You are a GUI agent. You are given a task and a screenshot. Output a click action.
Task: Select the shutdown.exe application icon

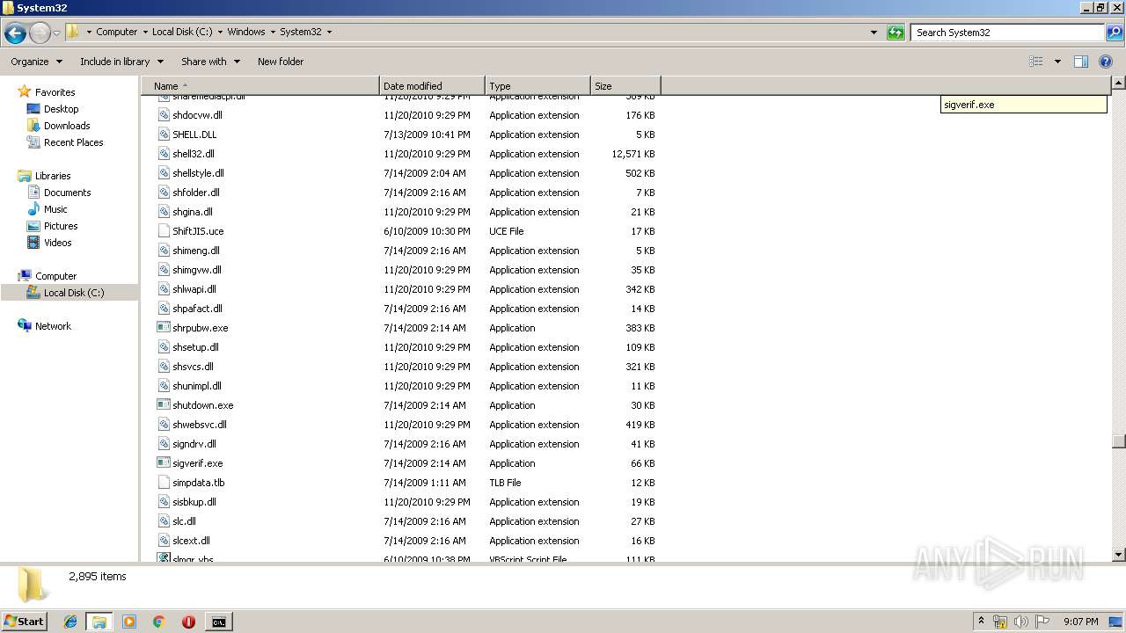(164, 405)
